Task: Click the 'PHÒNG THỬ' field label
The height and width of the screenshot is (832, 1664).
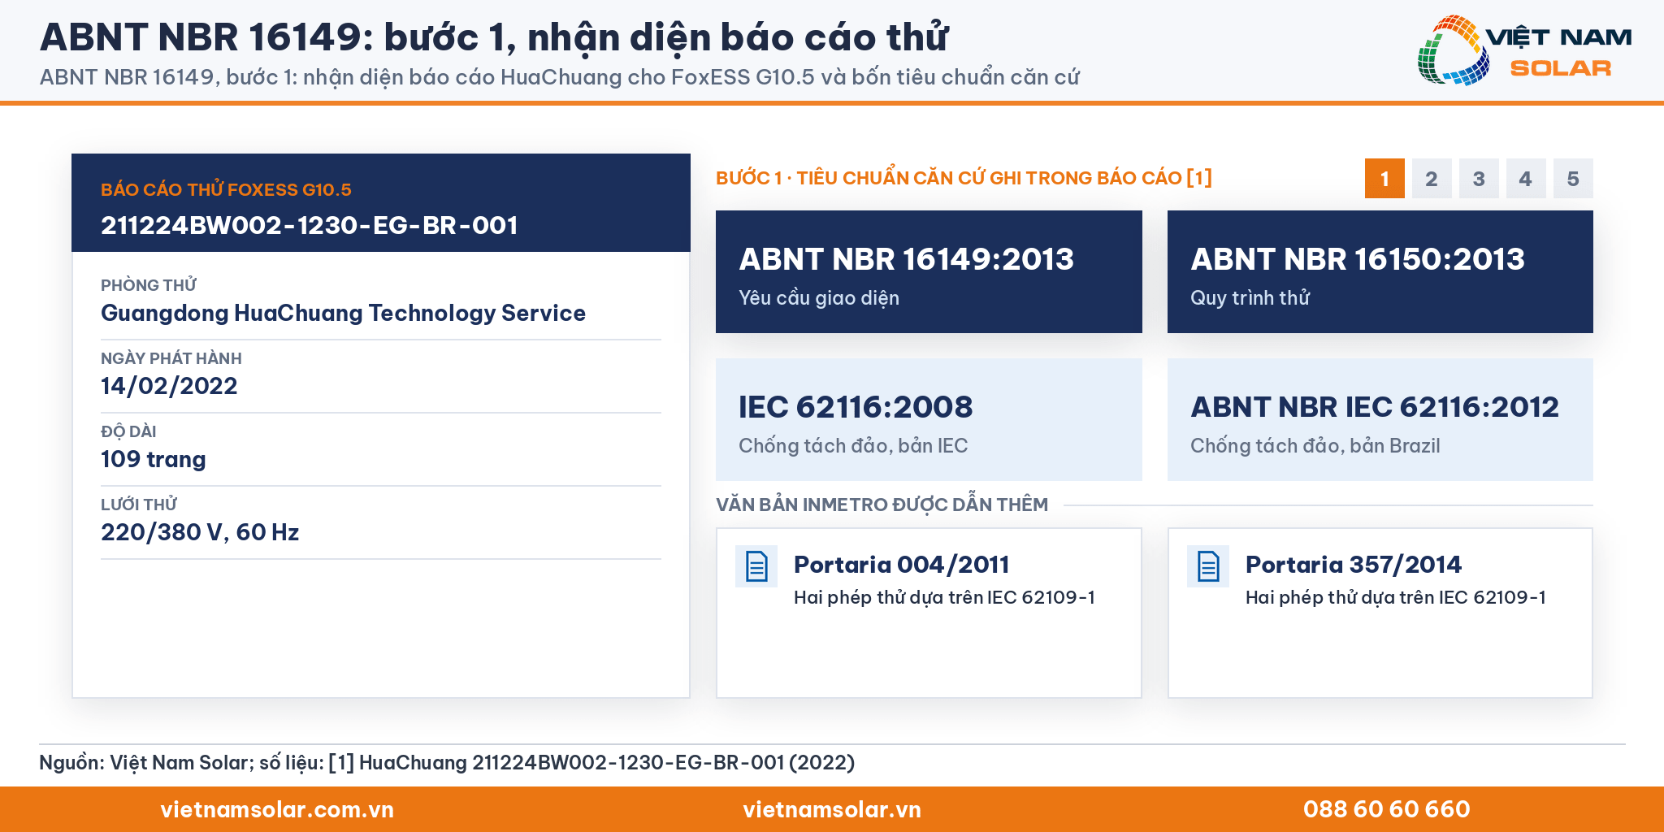Action: click(x=149, y=285)
